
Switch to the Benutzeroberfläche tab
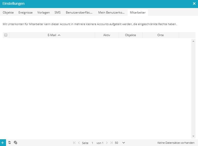(x=79, y=13)
